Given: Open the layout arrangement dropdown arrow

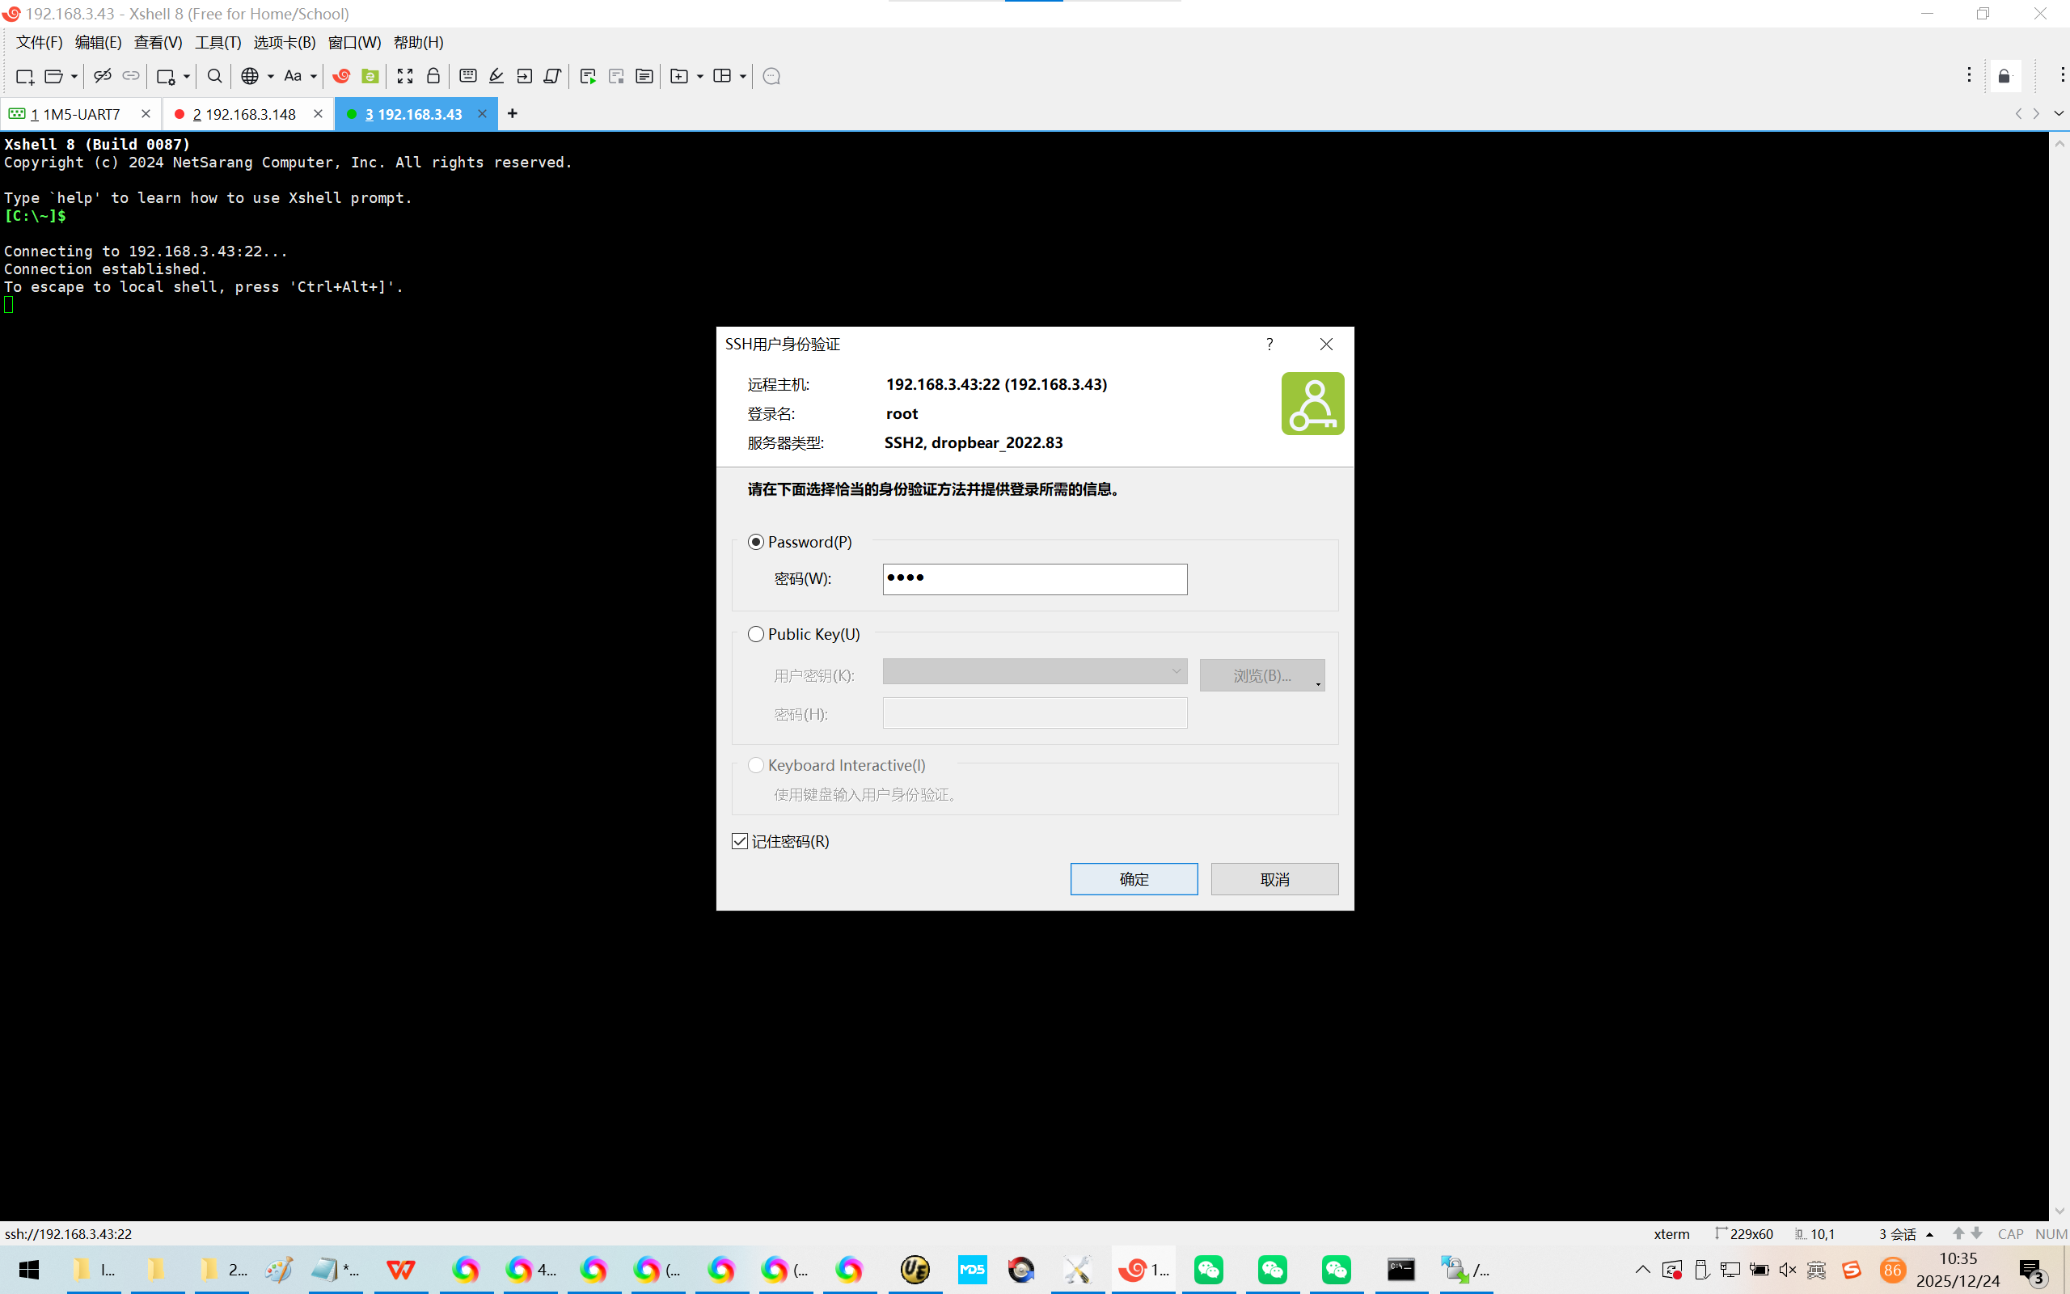Looking at the screenshot, I should 742,76.
